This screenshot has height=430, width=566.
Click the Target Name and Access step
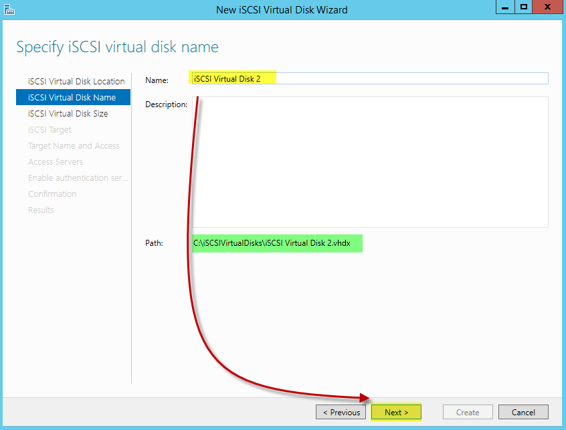[74, 145]
